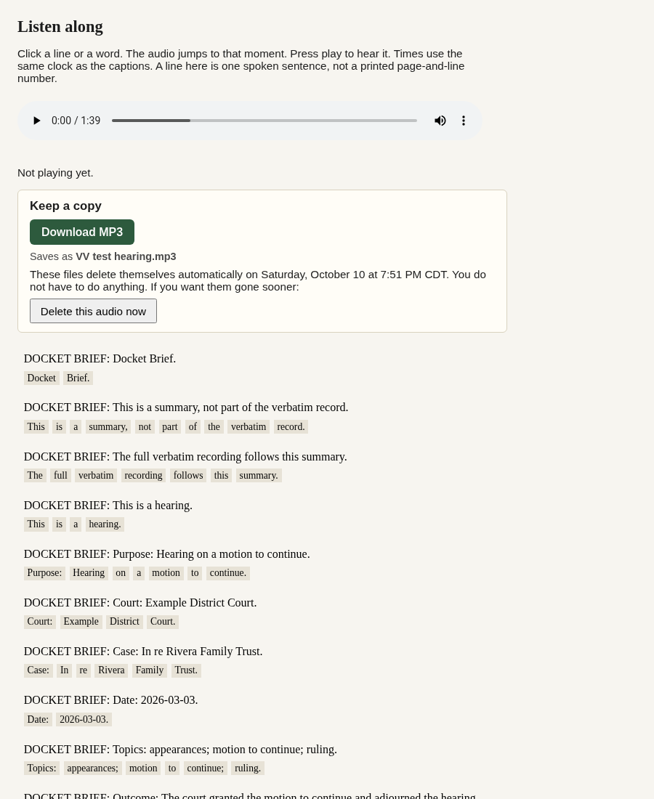Click the word chip "record."
The width and height of the screenshot is (654, 799).
coord(291,427)
